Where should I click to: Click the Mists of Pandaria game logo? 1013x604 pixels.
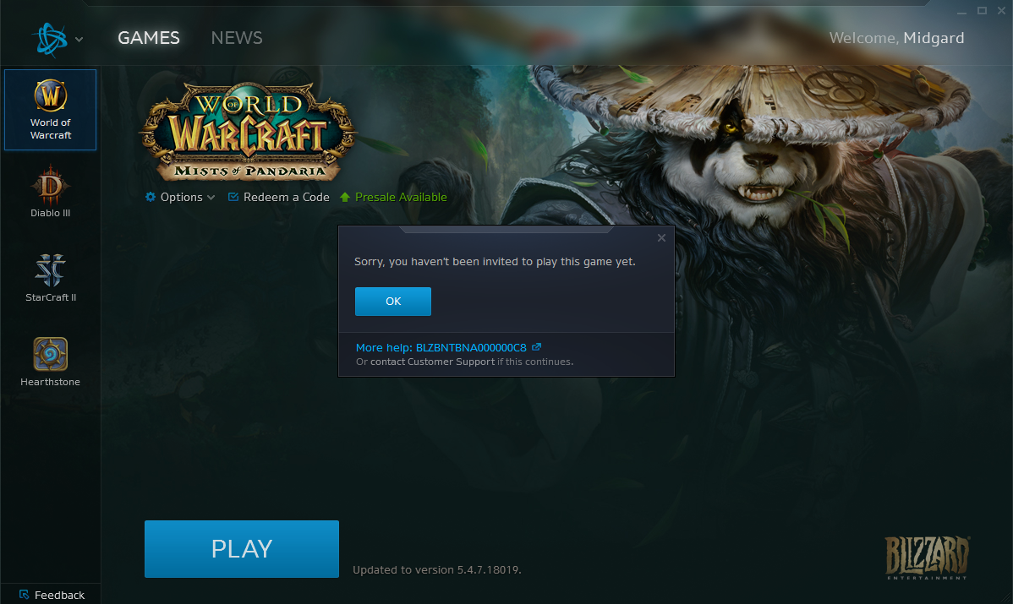(248, 132)
